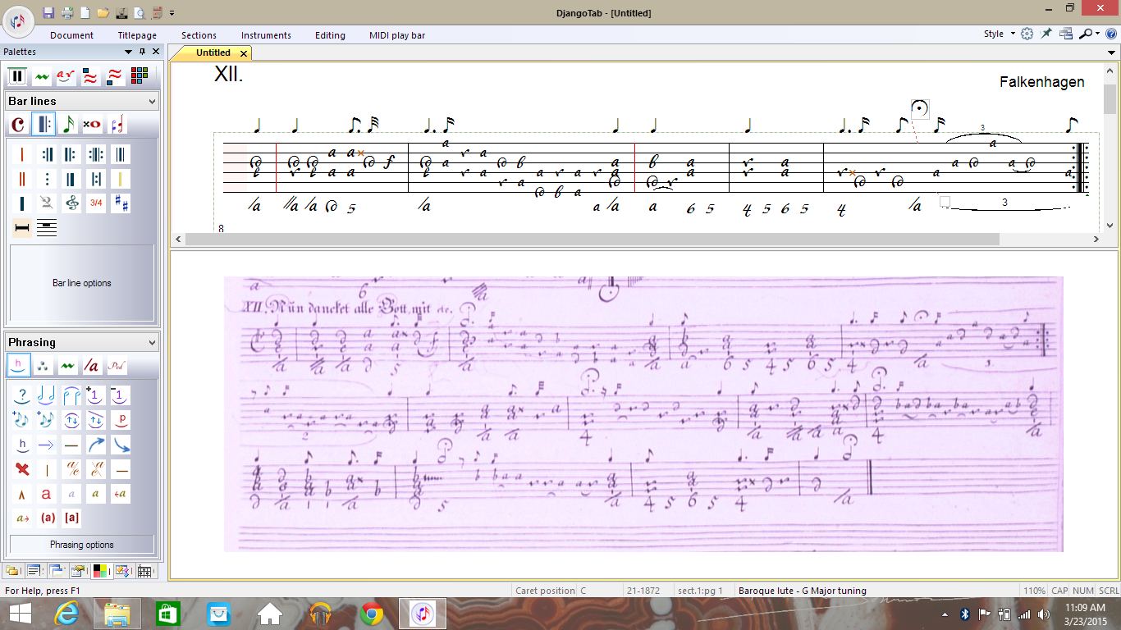The height and width of the screenshot is (630, 1121).
Task: Click the red X delete phrasing icon
Action: (22, 470)
